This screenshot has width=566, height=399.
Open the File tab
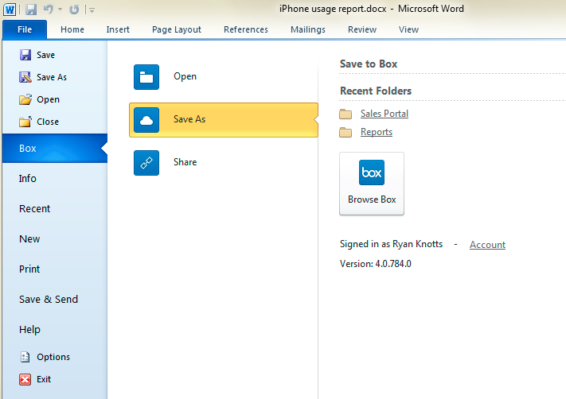coord(25,29)
